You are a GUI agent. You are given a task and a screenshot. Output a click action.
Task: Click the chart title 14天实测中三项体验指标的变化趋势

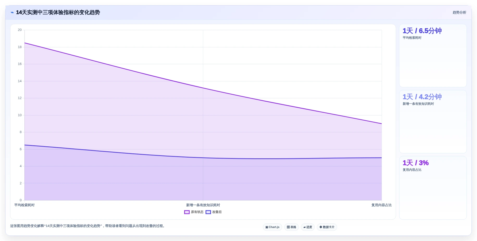coord(58,12)
